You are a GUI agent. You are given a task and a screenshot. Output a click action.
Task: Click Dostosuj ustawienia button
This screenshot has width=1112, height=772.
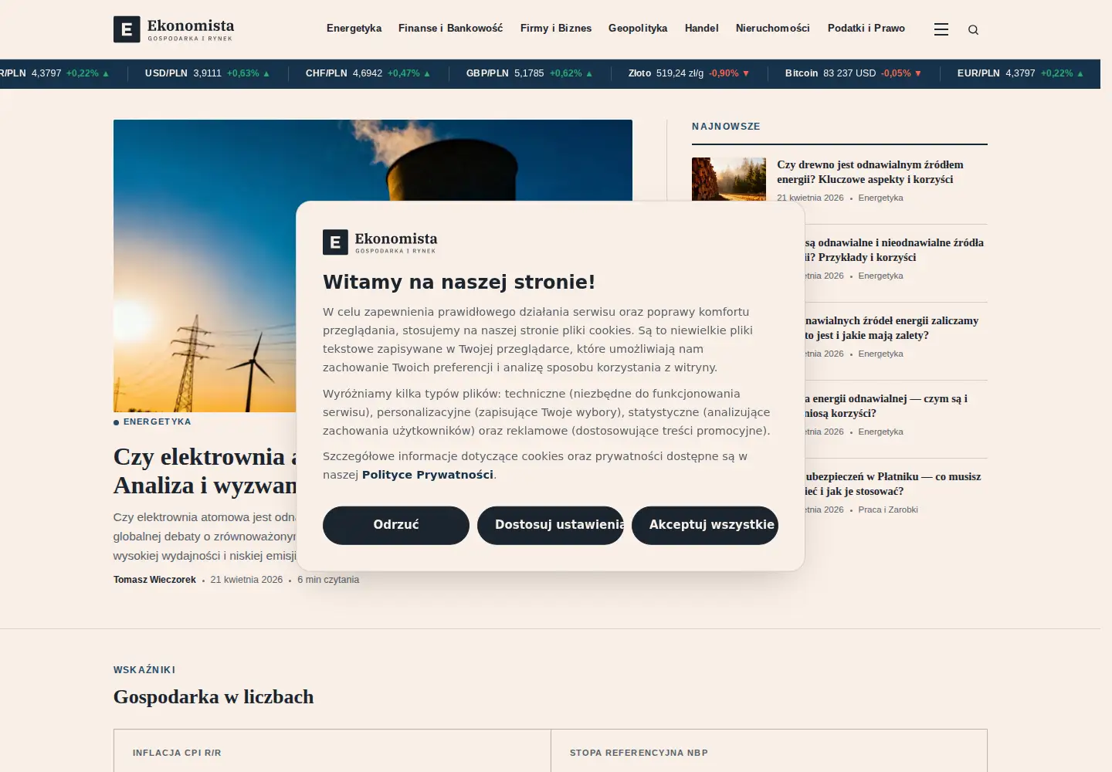(x=551, y=525)
